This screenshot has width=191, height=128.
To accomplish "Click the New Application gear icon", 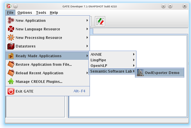I will point(11,21).
